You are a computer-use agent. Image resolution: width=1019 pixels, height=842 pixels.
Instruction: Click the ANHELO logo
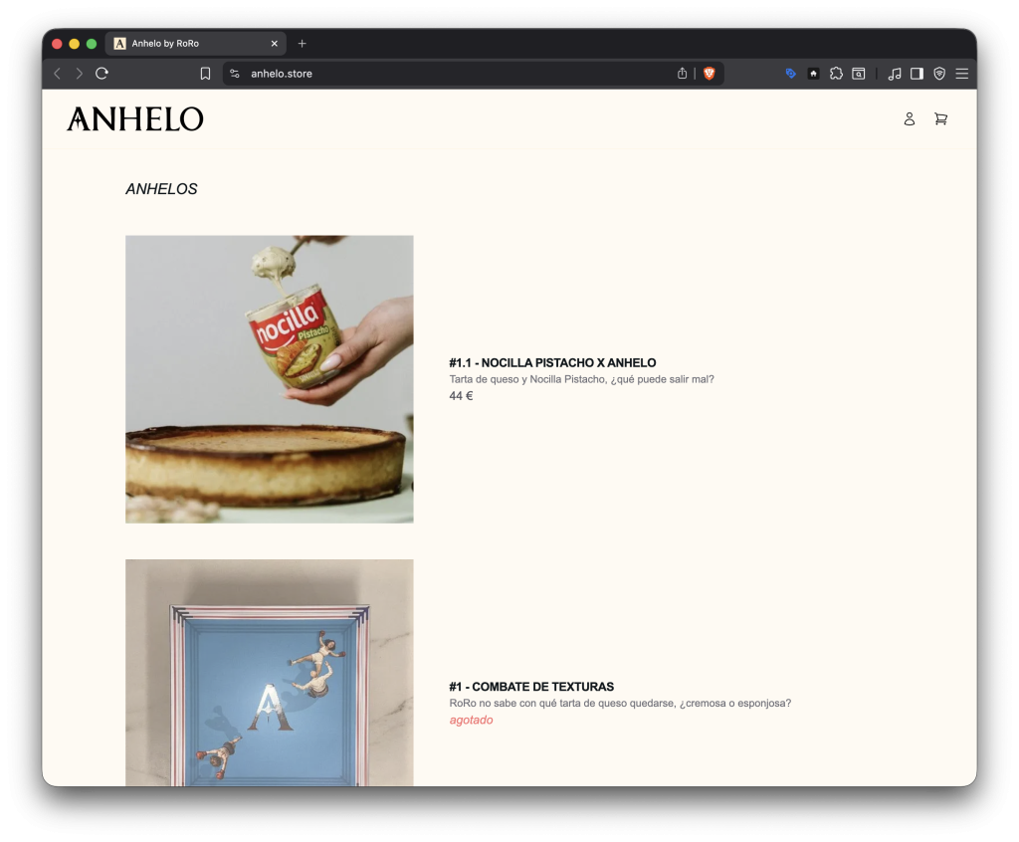[x=135, y=119]
